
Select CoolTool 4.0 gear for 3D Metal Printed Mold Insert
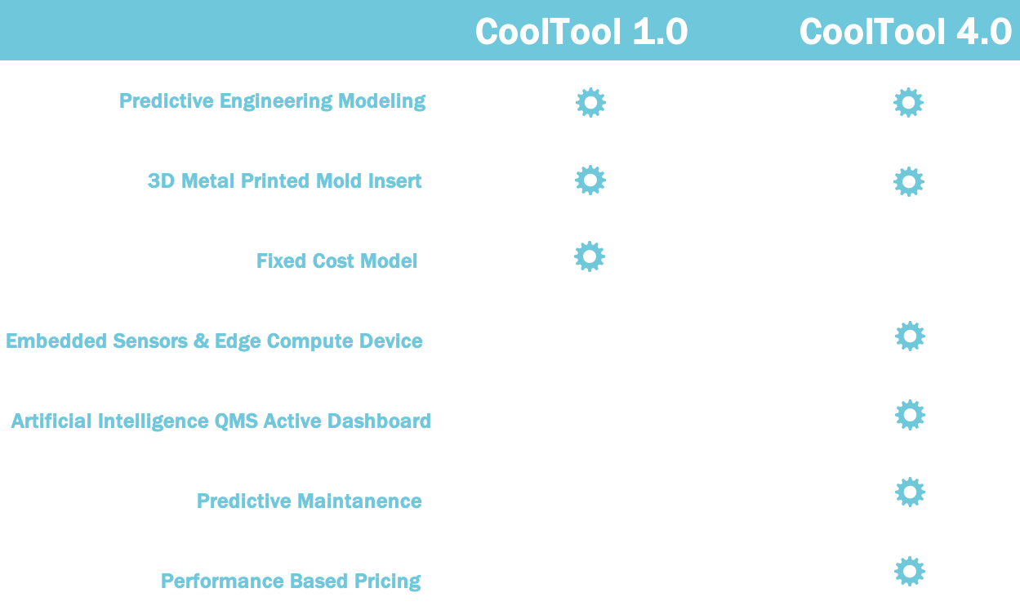(x=908, y=181)
